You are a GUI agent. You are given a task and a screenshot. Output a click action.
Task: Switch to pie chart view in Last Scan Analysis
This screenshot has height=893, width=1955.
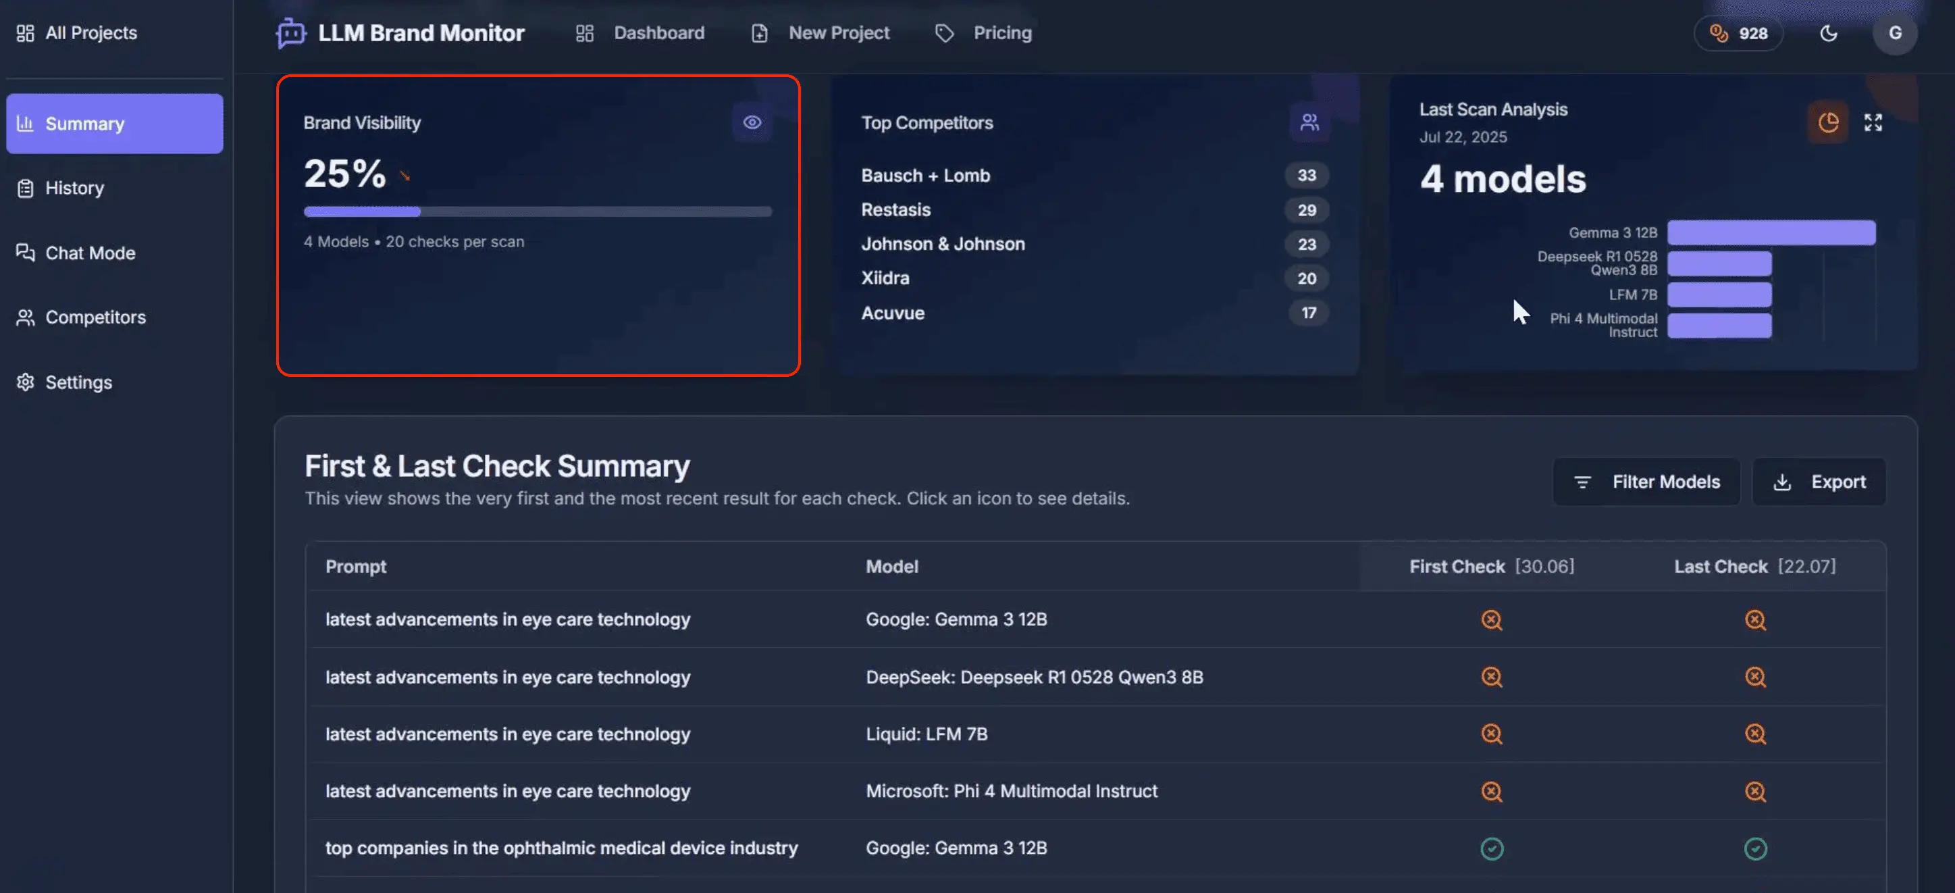tap(1827, 122)
